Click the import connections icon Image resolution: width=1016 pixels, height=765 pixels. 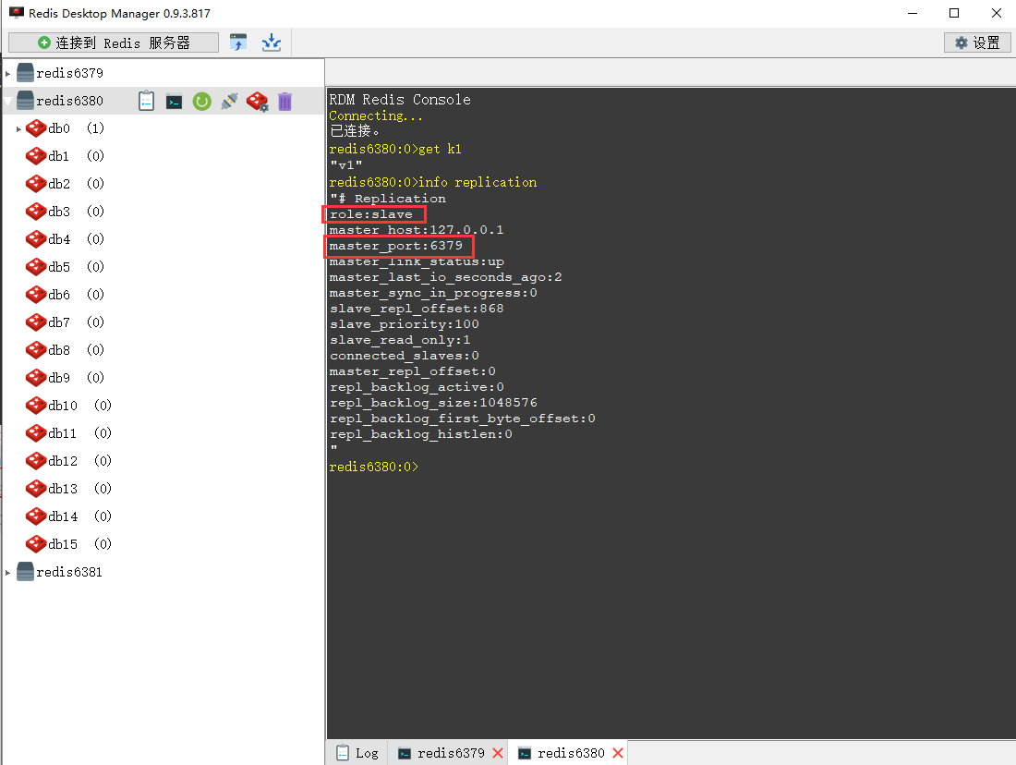click(238, 42)
